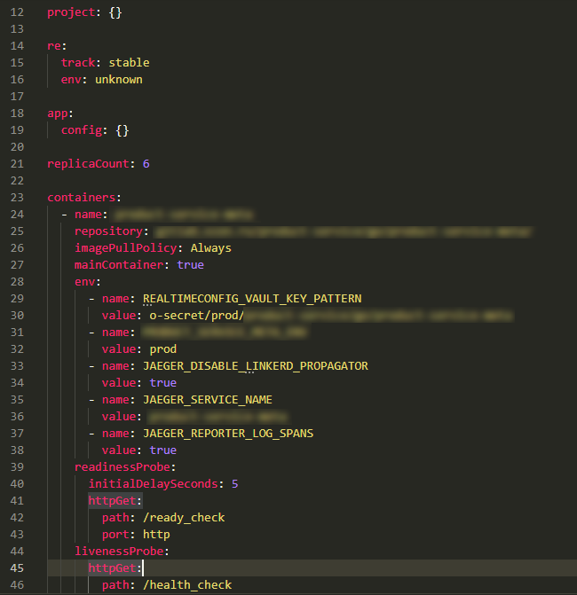This screenshot has width=577, height=595.
Task: Click line number 39 in the gutter
Action: point(17,467)
